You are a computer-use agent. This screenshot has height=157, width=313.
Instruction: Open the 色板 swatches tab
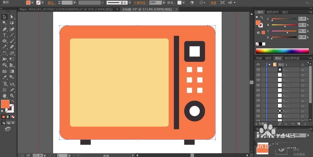(259, 58)
